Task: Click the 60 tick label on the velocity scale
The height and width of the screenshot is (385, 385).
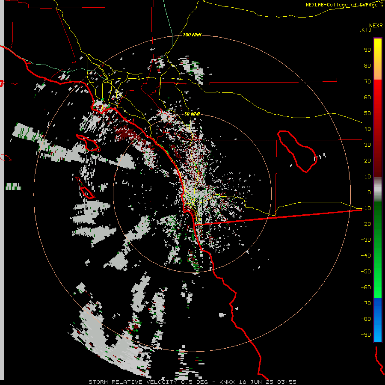Action: 367,97
